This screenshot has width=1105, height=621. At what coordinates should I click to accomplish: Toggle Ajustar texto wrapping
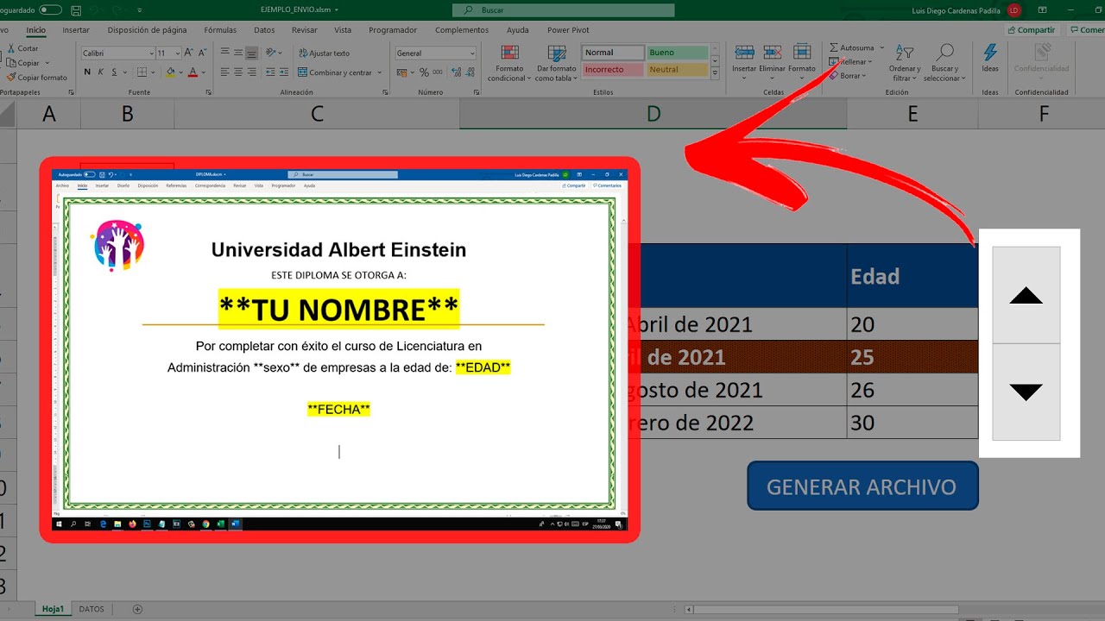(324, 53)
